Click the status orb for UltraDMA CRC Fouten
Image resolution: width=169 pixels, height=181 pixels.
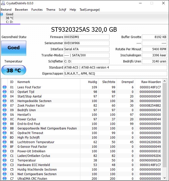pyautogui.click(x=5, y=178)
